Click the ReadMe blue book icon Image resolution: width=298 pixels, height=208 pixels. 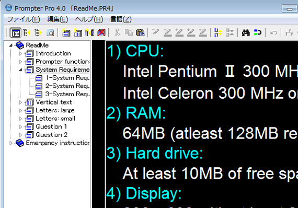click(20, 45)
